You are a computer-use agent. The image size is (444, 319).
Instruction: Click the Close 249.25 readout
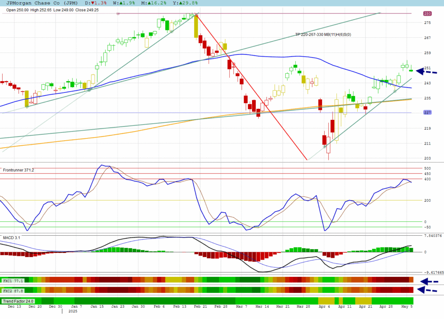[87, 10]
